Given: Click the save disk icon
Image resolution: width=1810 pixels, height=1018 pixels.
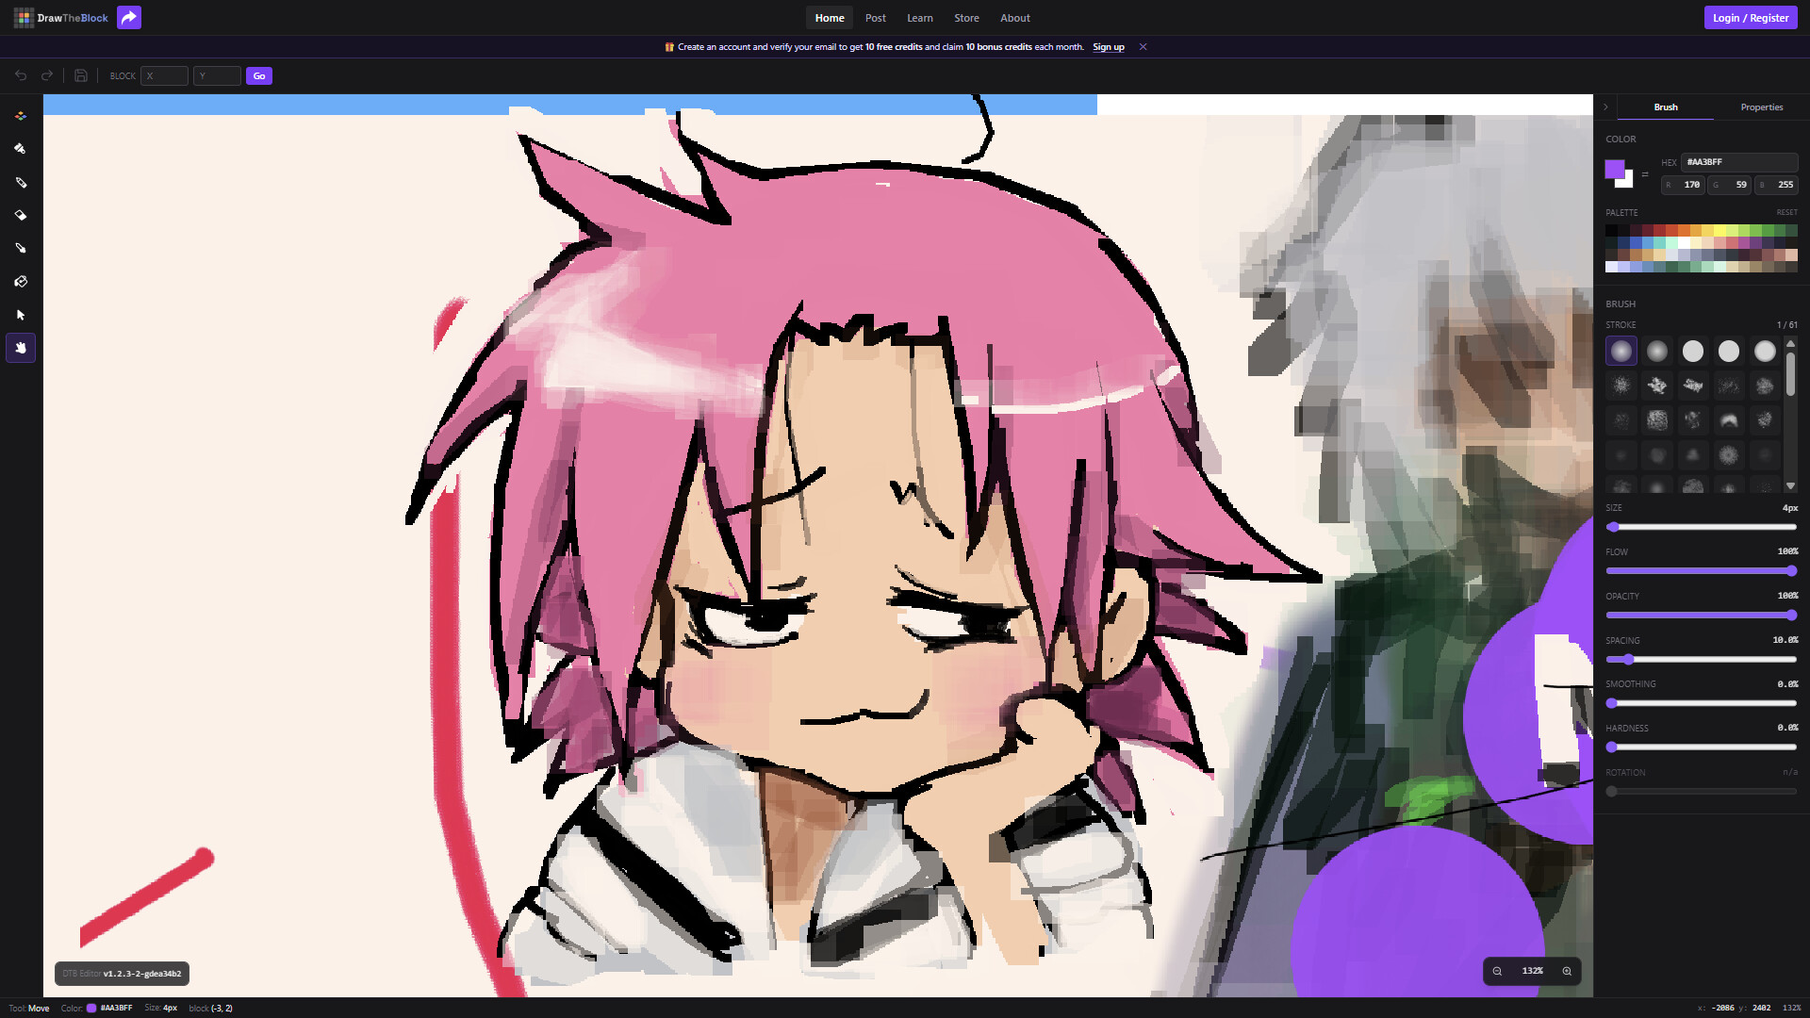Looking at the screenshot, I should (81, 75).
